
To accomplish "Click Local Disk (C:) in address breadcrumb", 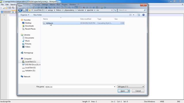I will tap(39, 10).
